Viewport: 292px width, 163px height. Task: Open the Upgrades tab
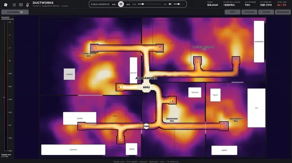(249, 12)
